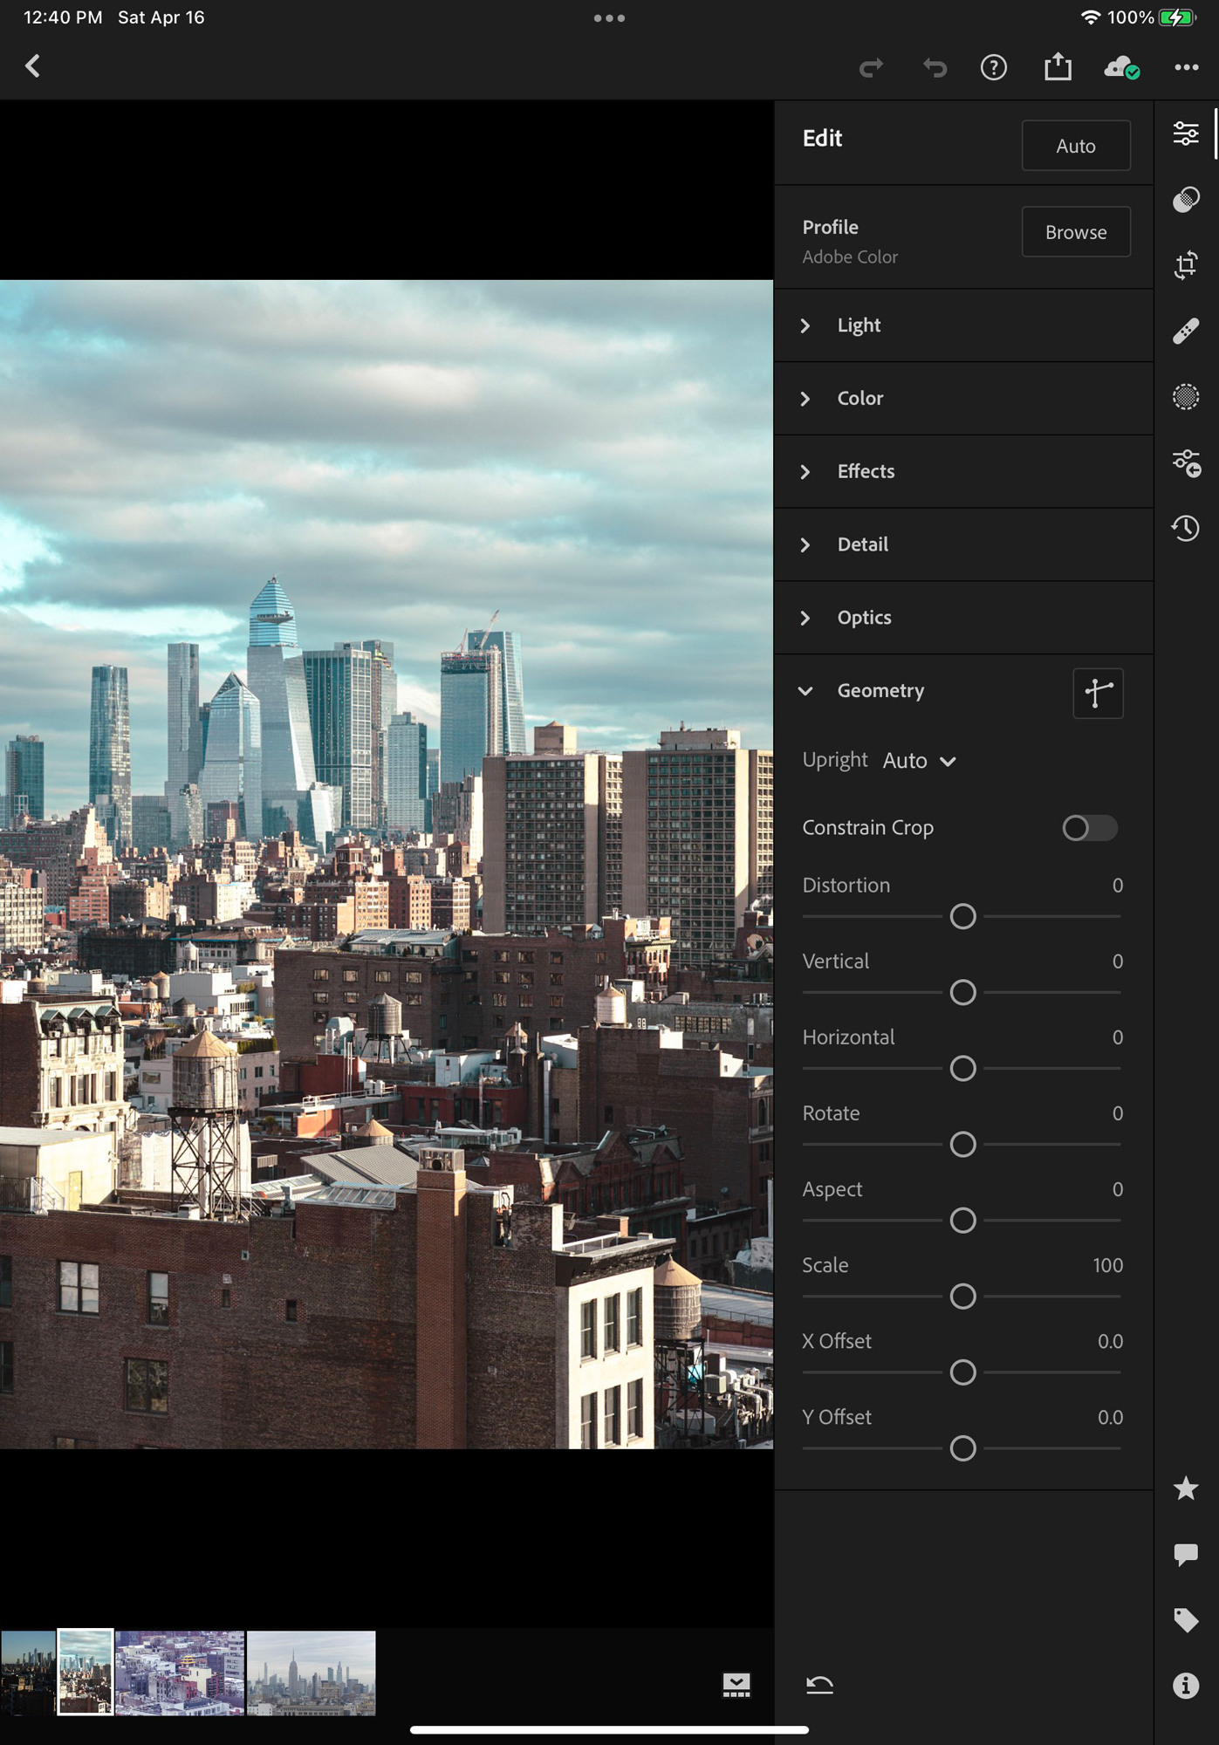
Task: Click the Distortion slider handle
Action: coord(962,917)
